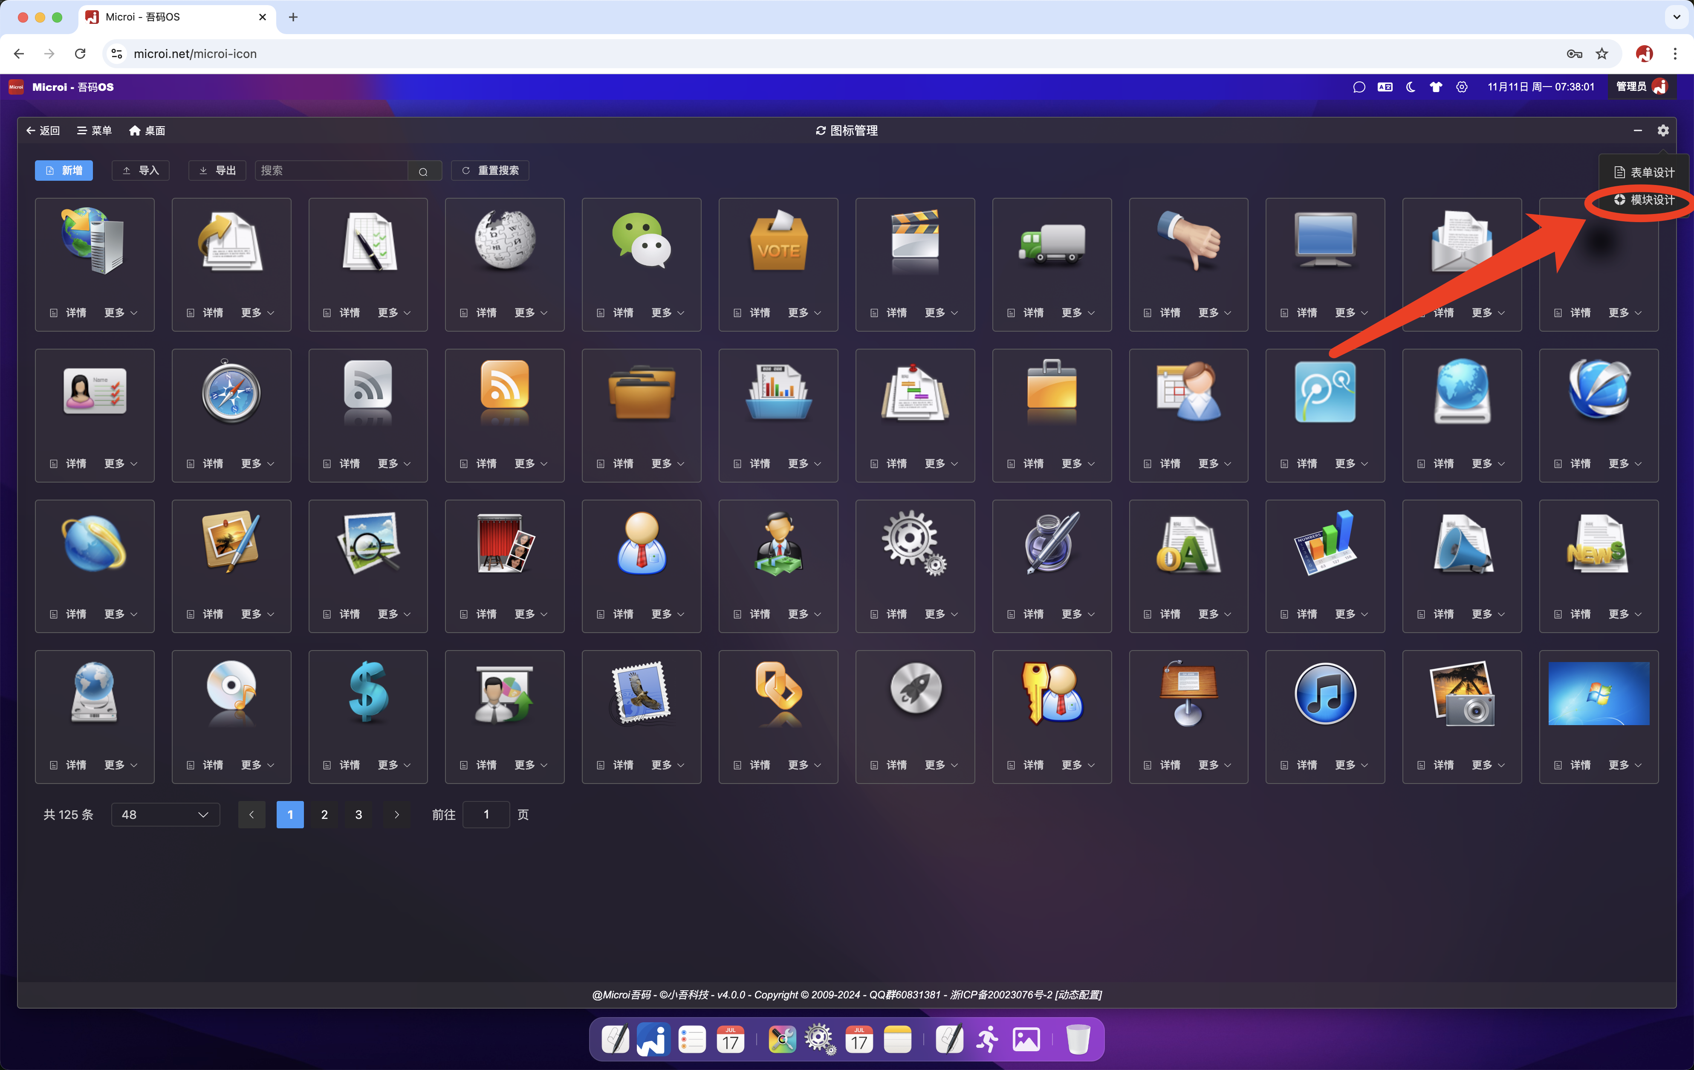Open the gear settings icon in window title
The width and height of the screenshot is (1694, 1070).
tap(1663, 130)
